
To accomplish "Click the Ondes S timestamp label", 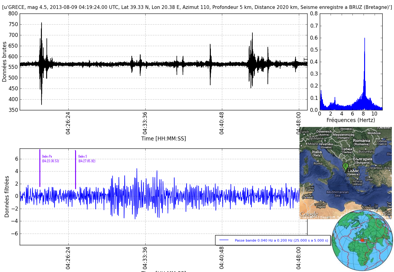I will point(87,161).
